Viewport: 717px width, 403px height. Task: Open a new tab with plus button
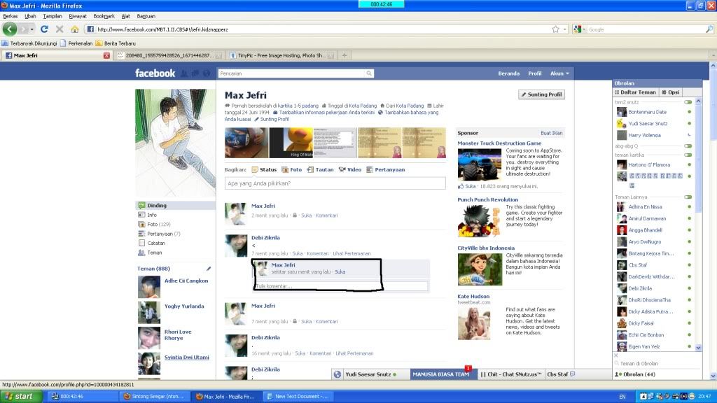click(x=344, y=55)
